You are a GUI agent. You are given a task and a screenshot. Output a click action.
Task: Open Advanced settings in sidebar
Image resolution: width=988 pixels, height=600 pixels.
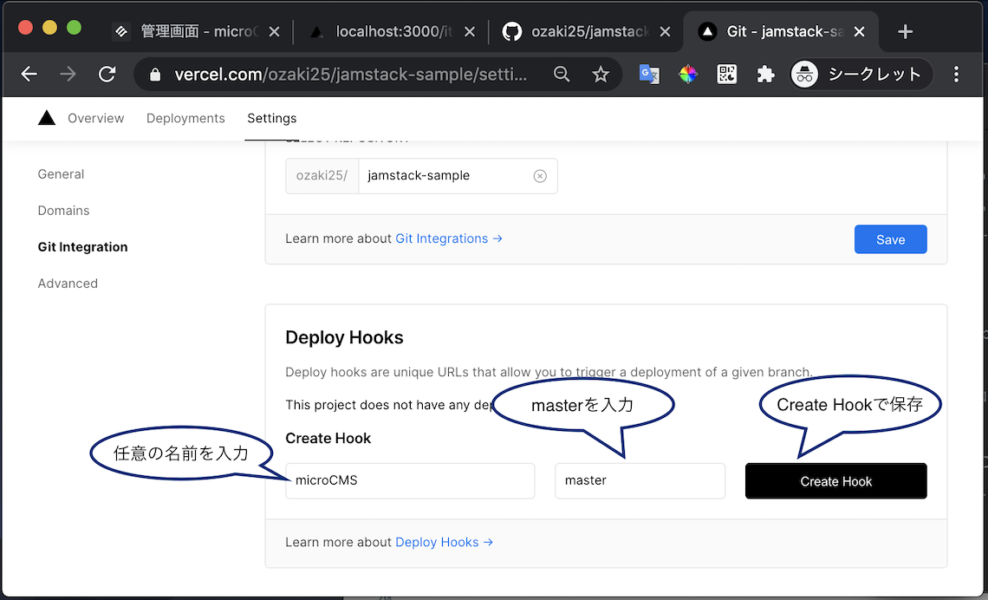coord(68,284)
